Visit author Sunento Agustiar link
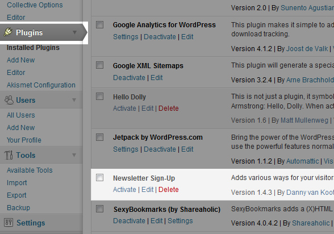The image size is (334, 234). pyautogui.click(x=307, y=8)
